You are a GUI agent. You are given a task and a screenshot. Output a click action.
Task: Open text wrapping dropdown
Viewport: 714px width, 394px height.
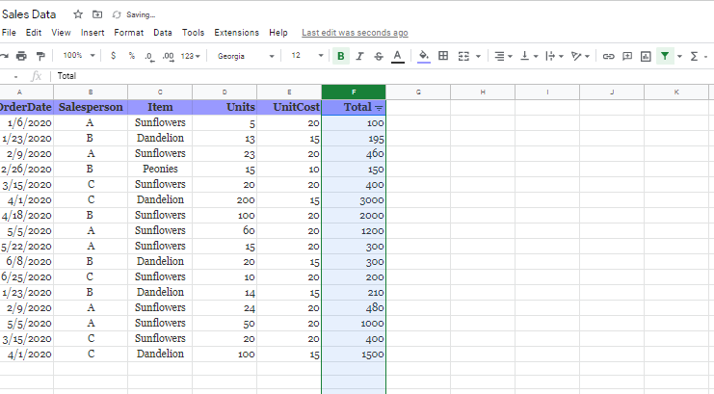pyautogui.click(x=554, y=56)
